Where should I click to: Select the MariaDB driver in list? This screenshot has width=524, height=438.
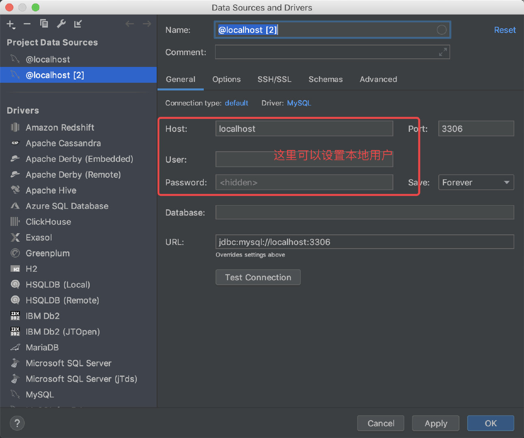42,348
